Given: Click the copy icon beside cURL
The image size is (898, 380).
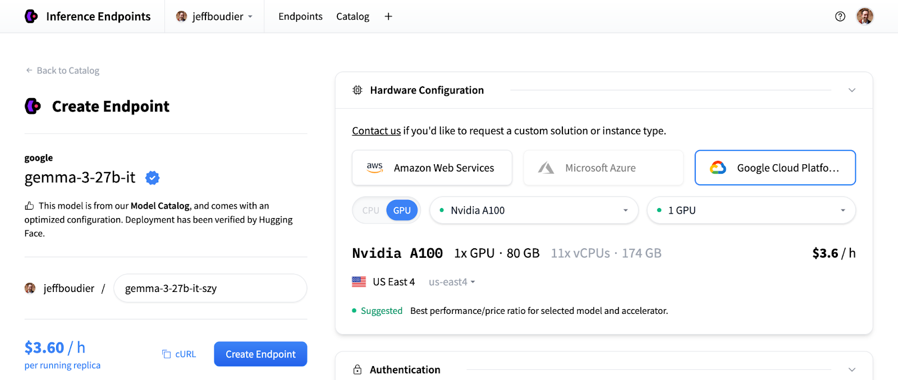Looking at the screenshot, I should 167,354.
